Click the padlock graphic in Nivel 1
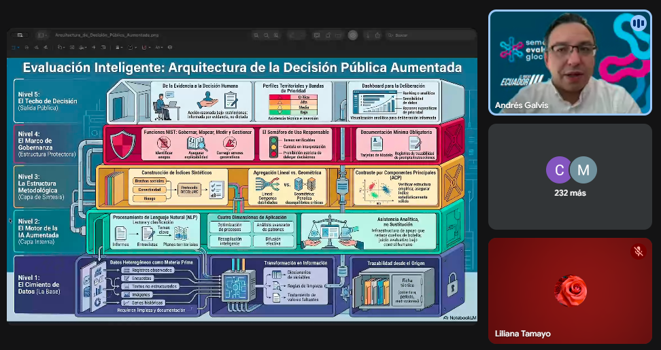661x350 pixels. (x=453, y=283)
